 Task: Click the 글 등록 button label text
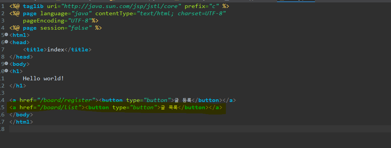tap(183, 100)
